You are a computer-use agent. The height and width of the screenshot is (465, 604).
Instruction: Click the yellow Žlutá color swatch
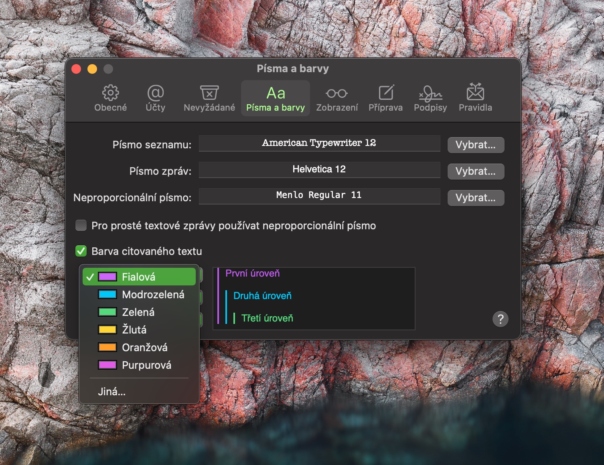pyautogui.click(x=107, y=330)
